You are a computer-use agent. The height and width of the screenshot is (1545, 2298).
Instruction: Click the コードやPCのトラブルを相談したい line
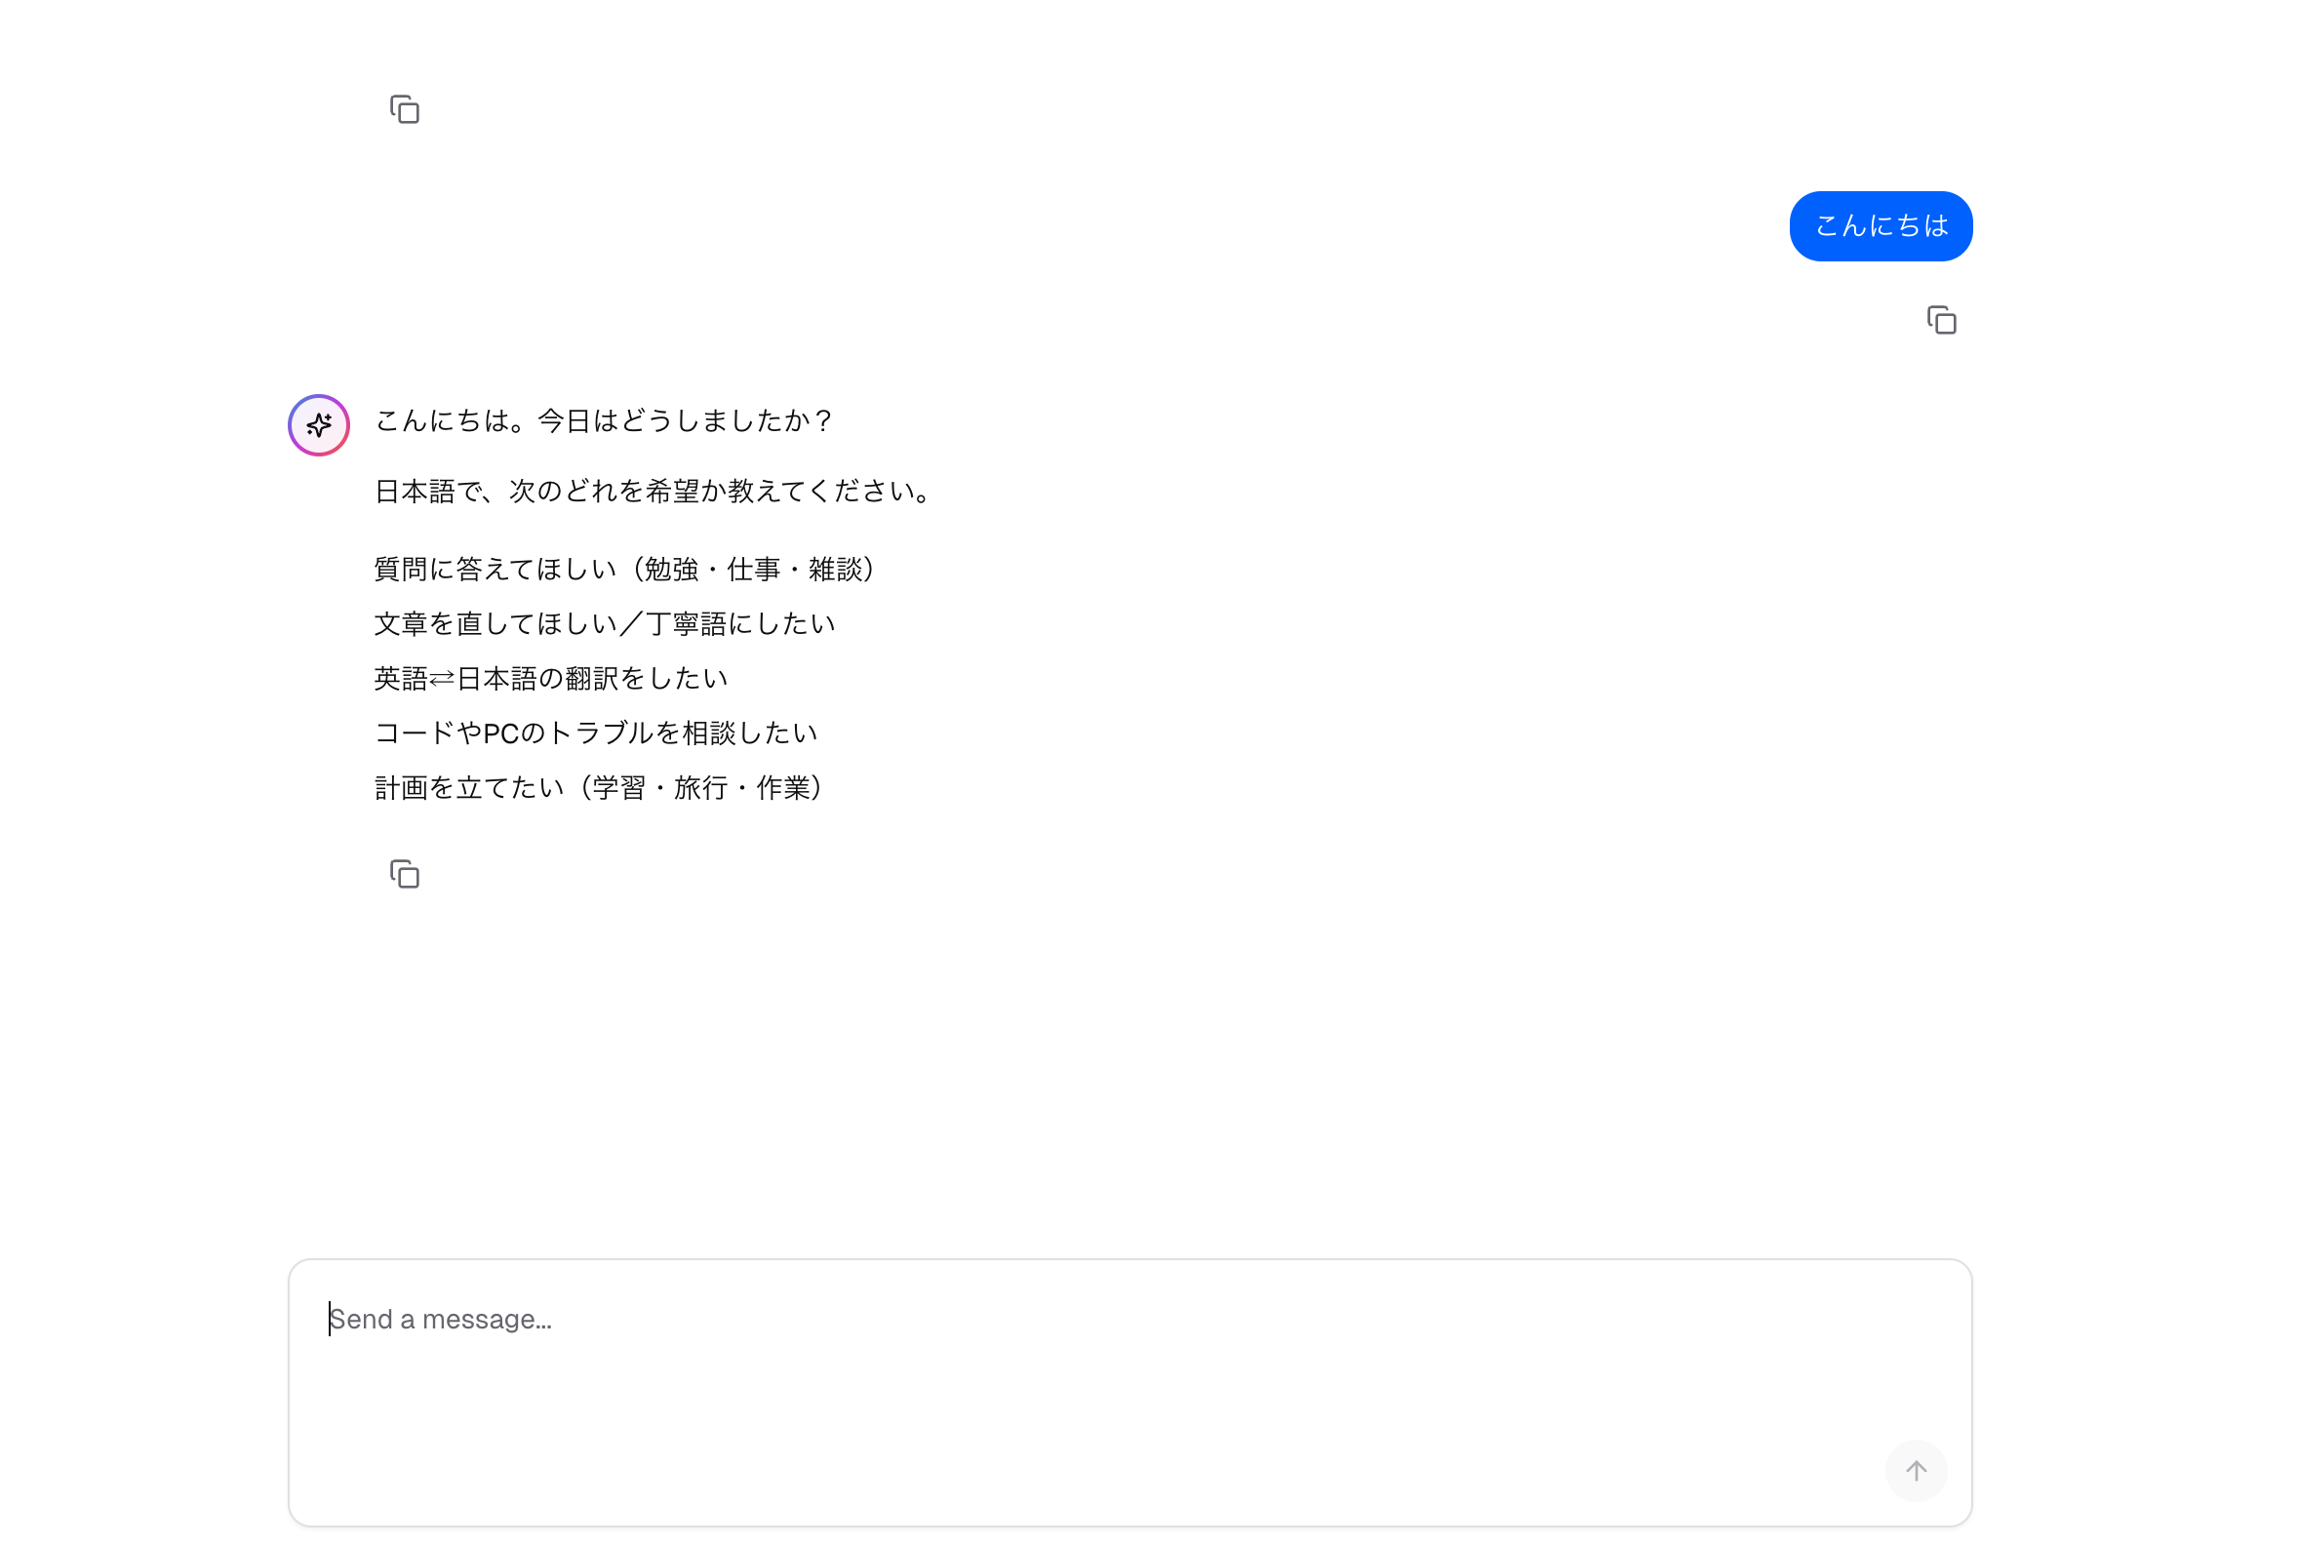(x=595, y=733)
